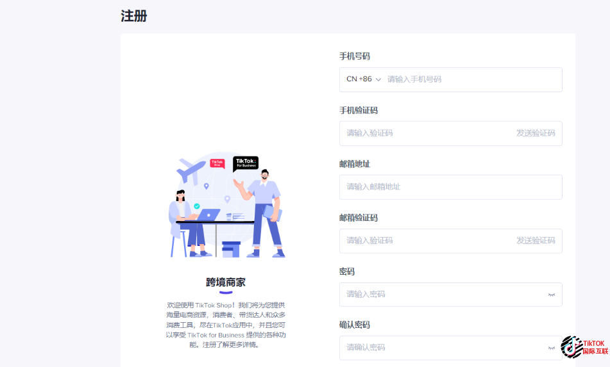
Task: Toggle visibility eye icon in 确认密码 field
Action: pos(551,348)
